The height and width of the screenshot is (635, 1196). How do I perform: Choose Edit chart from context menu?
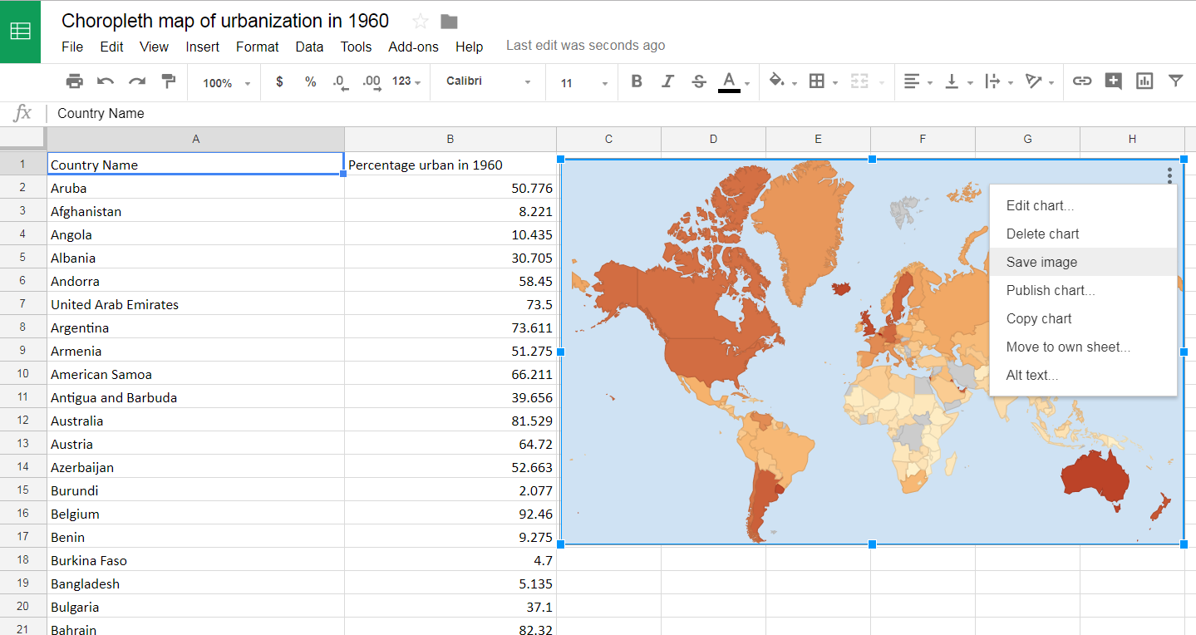(1083, 205)
